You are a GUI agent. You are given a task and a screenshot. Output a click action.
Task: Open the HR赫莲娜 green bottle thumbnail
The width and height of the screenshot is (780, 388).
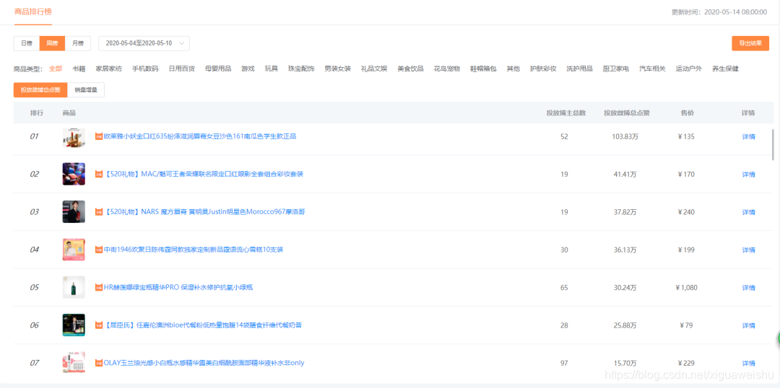(x=74, y=287)
